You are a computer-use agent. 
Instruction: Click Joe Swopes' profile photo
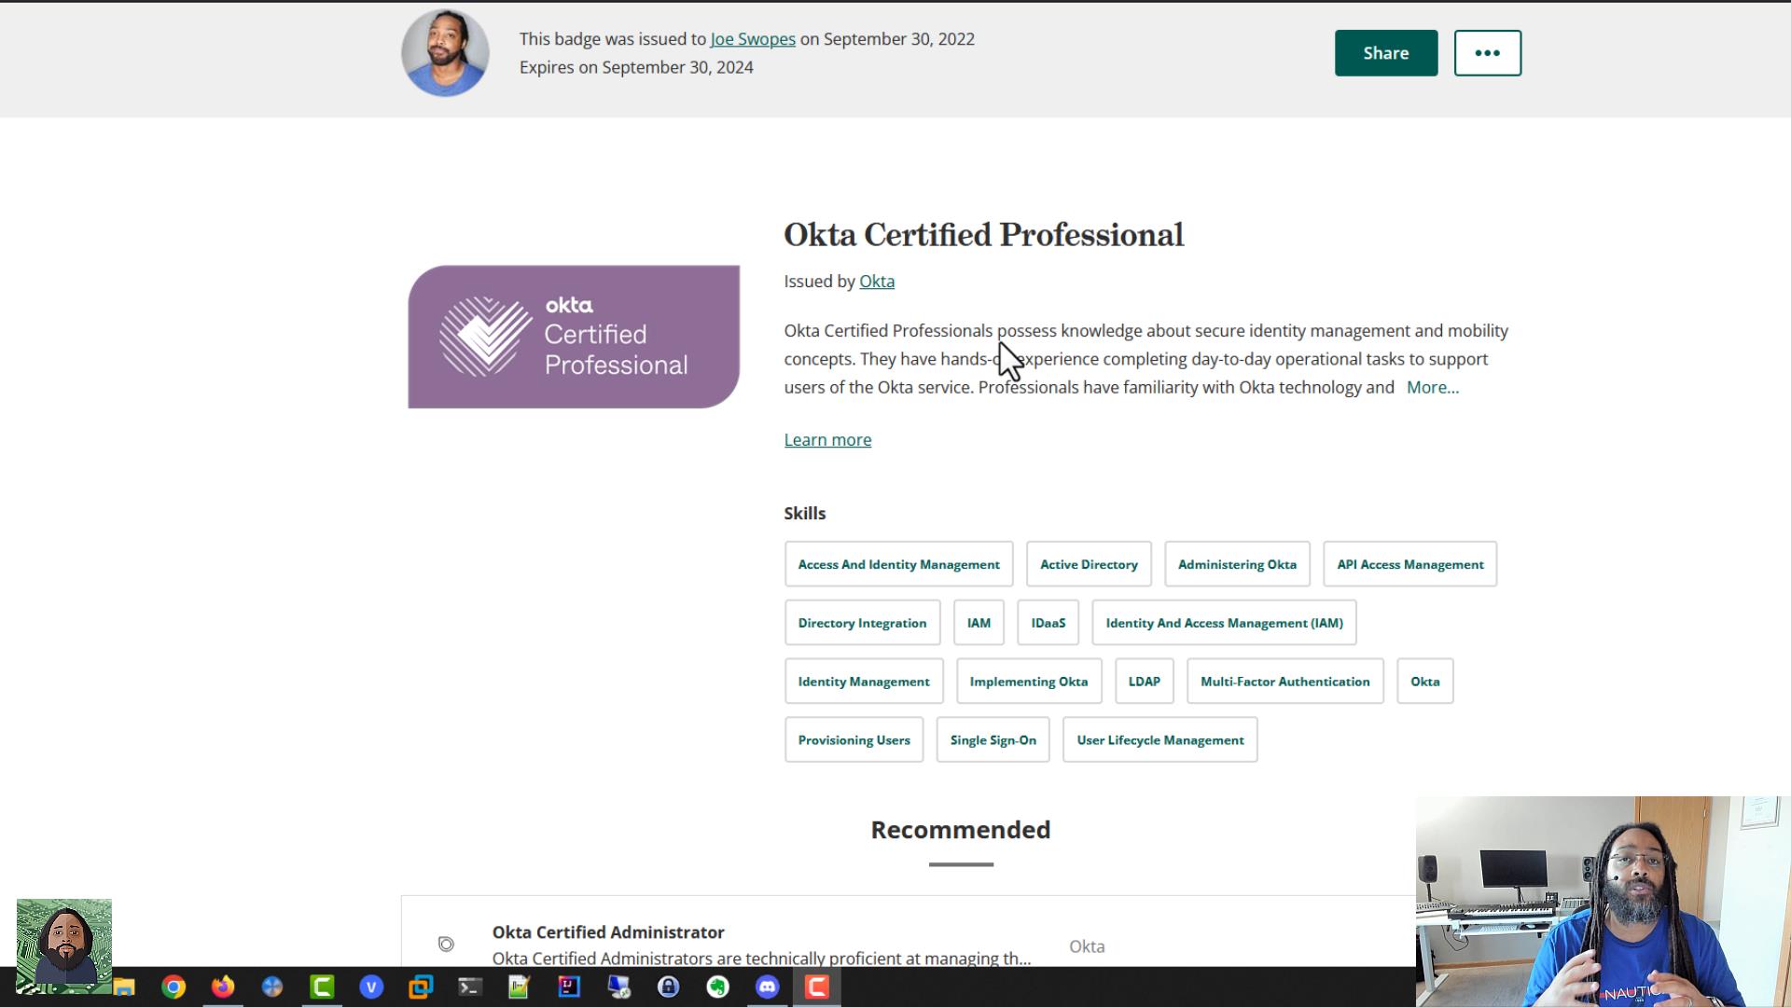[445, 52]
